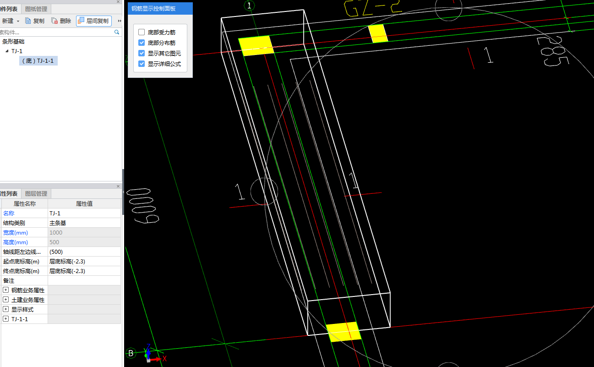This screenshot has width=594, height=367.
Task: Expand the TJ-1-1 property group
Action: pos(6,319)
